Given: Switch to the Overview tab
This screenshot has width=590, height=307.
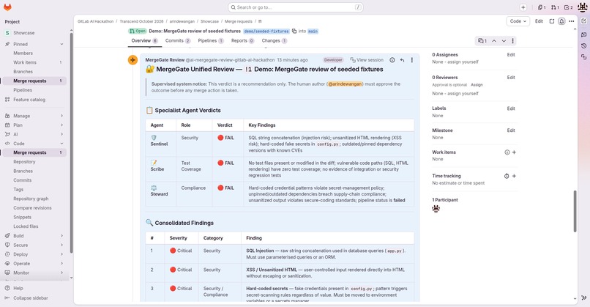Looking at the screenshot, I should 144,41.
